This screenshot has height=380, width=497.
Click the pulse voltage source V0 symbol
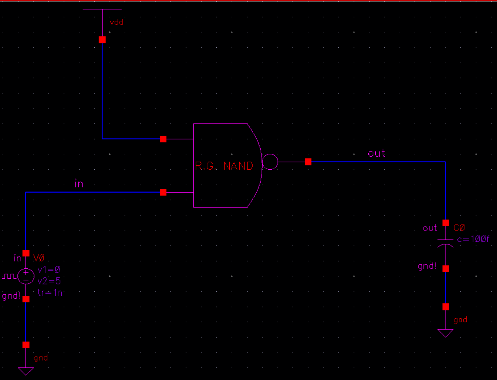(25, 276)
